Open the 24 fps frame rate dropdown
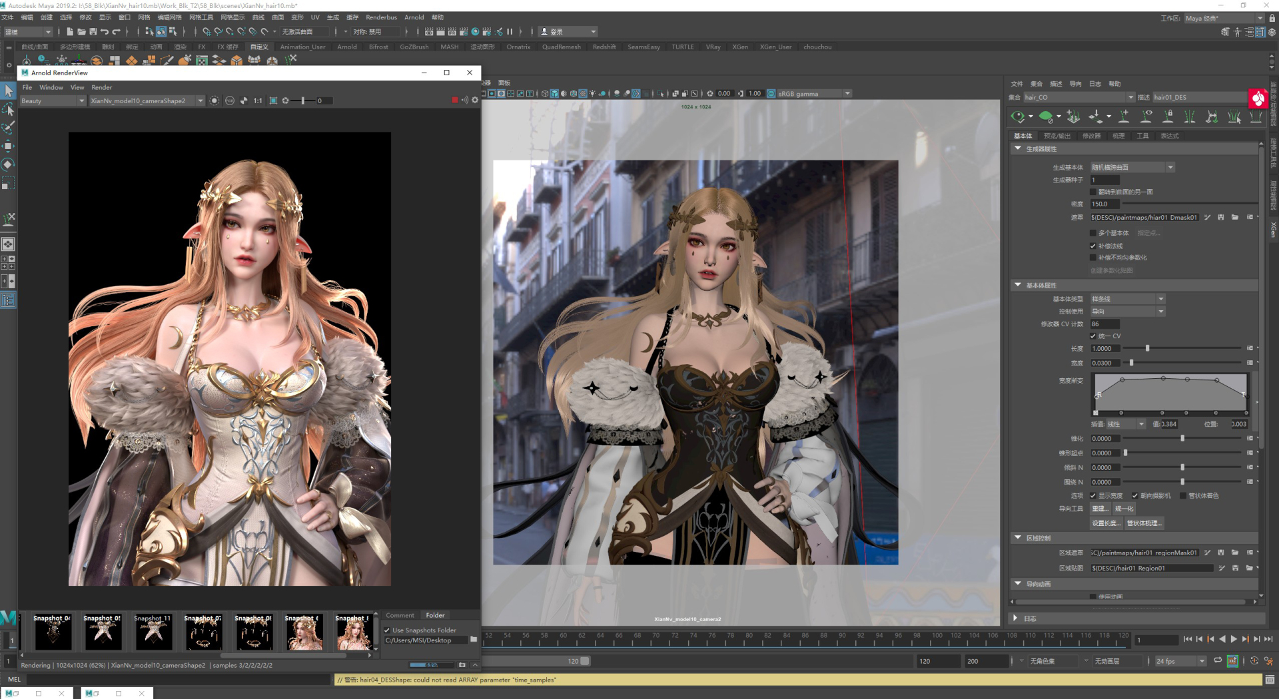1279x699 pixels. [x=1180, y=661]
